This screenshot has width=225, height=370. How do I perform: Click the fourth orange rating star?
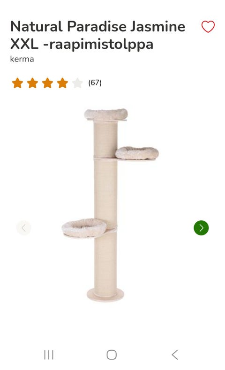pyautogui.click(x=62, y=83)
